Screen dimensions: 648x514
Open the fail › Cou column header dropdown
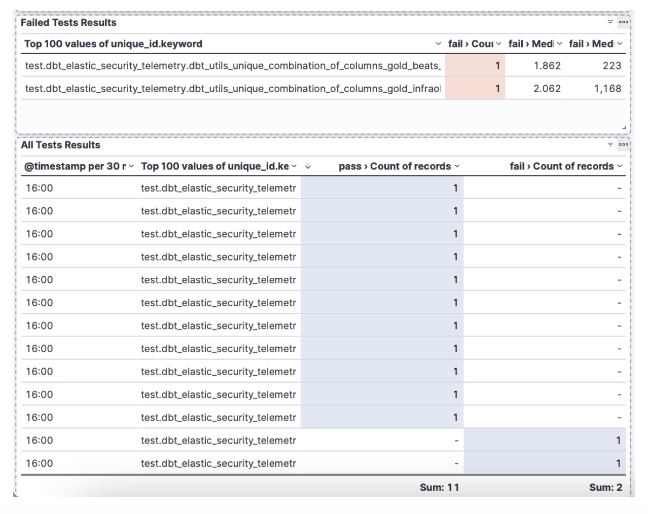click(498, 44)
